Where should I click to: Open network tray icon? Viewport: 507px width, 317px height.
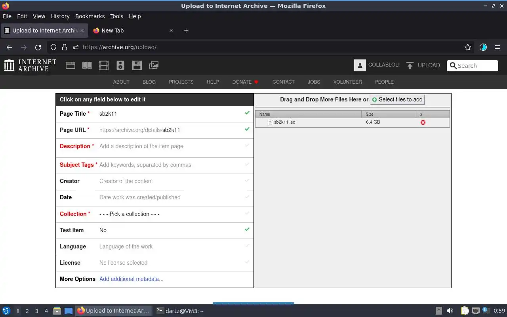(x=476, y=311)
